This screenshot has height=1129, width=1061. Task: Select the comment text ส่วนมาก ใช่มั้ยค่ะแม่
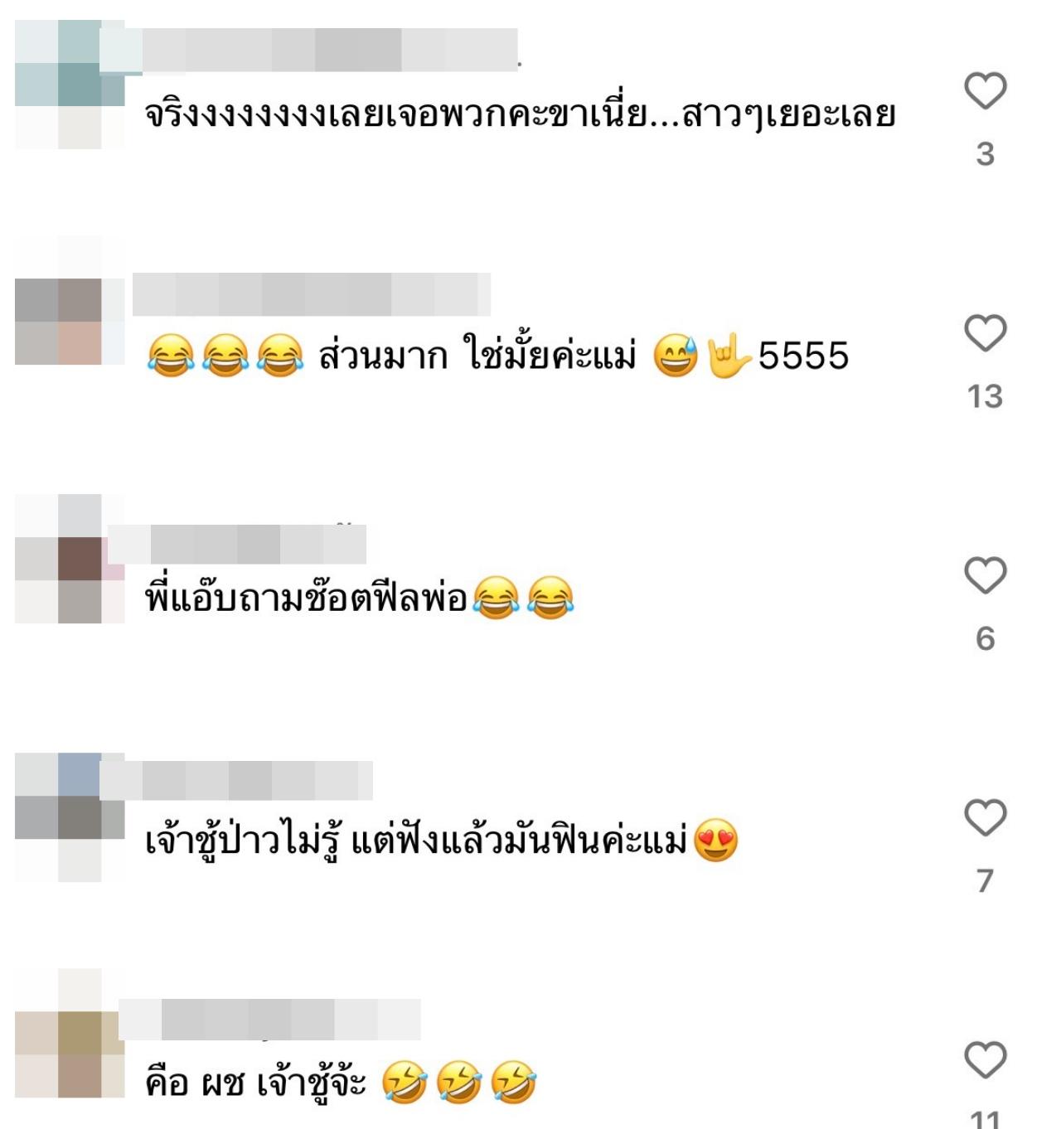477,356
